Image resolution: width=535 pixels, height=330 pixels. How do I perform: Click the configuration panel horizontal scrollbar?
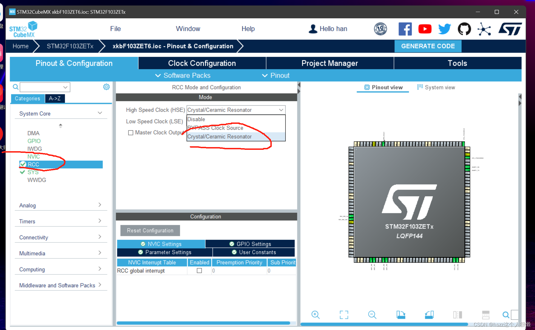(x=204, y=323)
